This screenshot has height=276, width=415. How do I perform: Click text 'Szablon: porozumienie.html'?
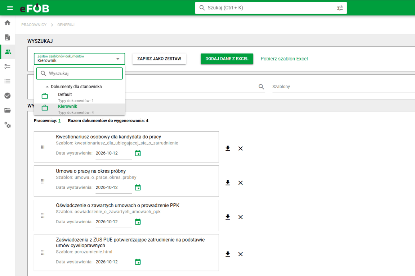pos(84,252)
